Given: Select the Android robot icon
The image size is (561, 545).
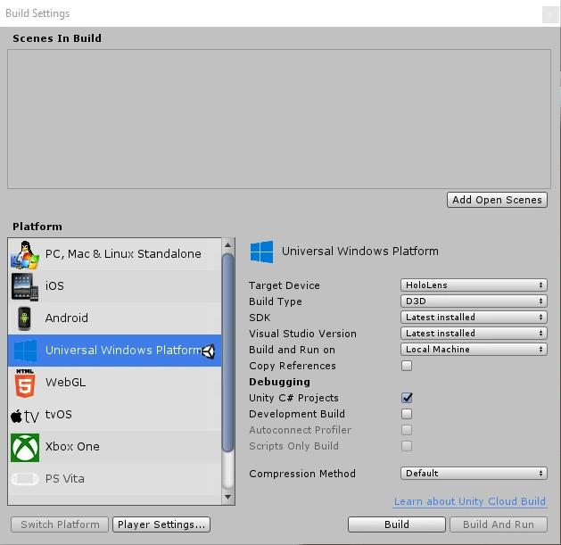Looking at the screenshot, I should (x=25, y=318).
